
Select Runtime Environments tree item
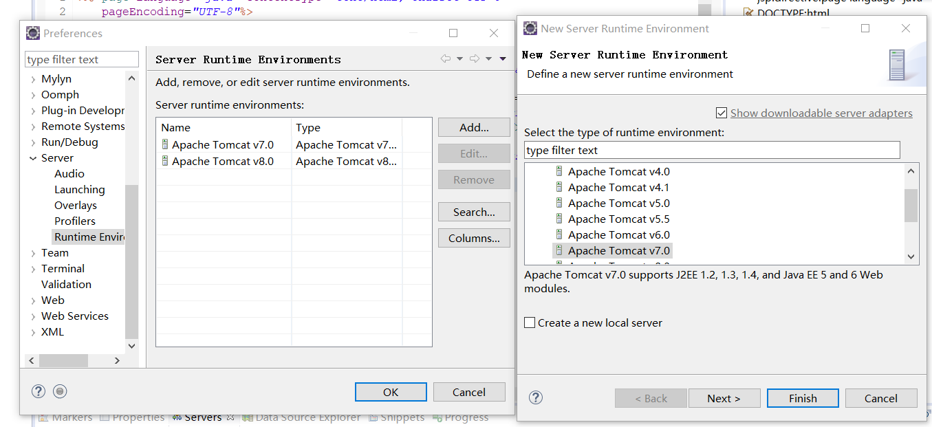[x=89, y=237]
